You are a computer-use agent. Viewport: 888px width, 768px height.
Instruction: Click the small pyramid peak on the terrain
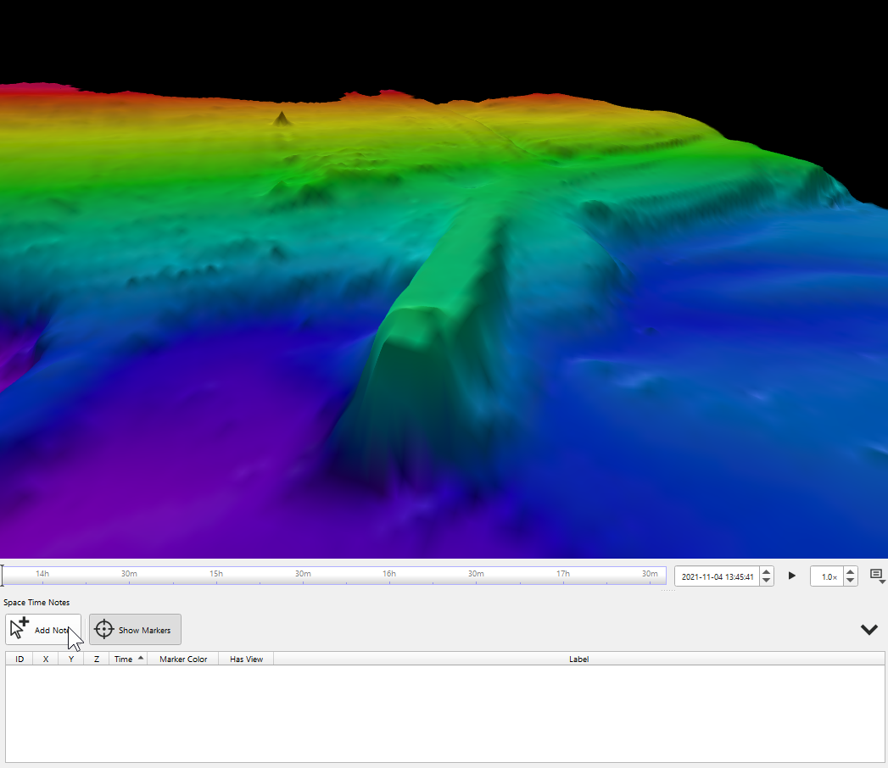[282, 118]
